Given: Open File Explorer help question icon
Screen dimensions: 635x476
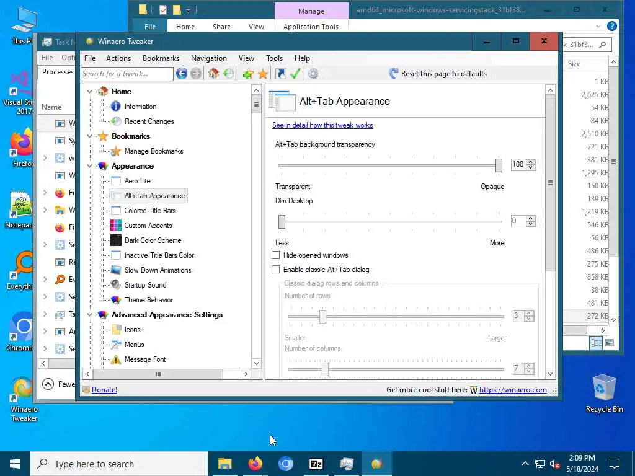Looking at the screenshot, I should click(x=611, y=26).
